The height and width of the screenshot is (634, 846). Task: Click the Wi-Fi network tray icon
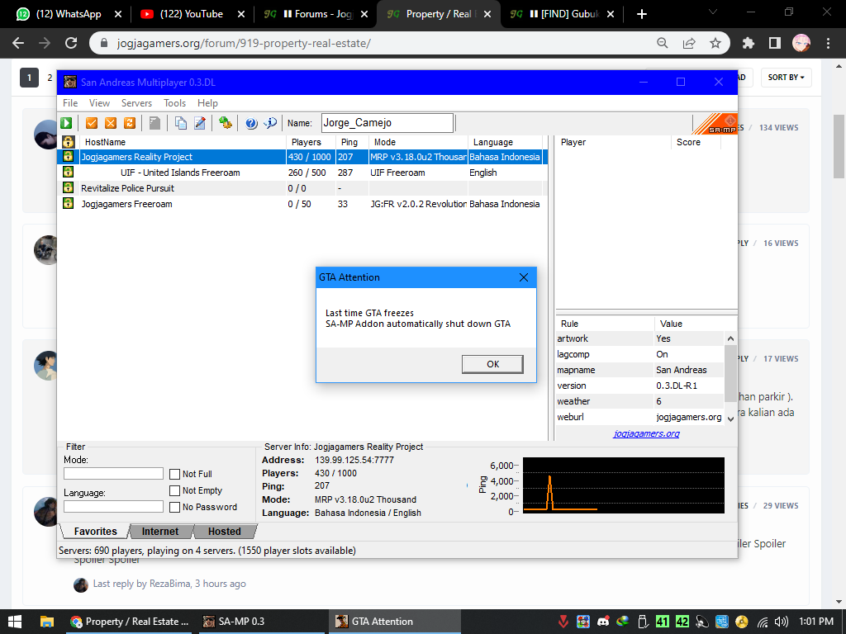(x=762, y=622)
